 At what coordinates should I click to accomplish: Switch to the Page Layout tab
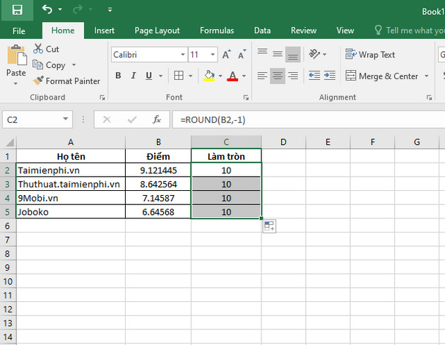[x=157, y=30]
